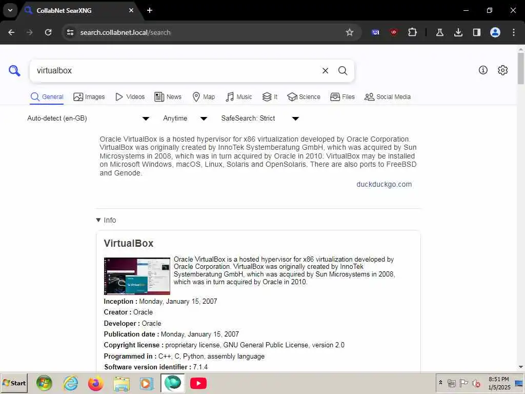Open the VirtualBox screenshot thumbnail
The image size is (525, 394).
pyautogui.click(x=137, y=276)
